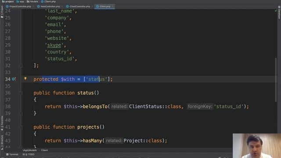
Task: Click the Models folder icon in breadcrumb
Action: (28, 1)
